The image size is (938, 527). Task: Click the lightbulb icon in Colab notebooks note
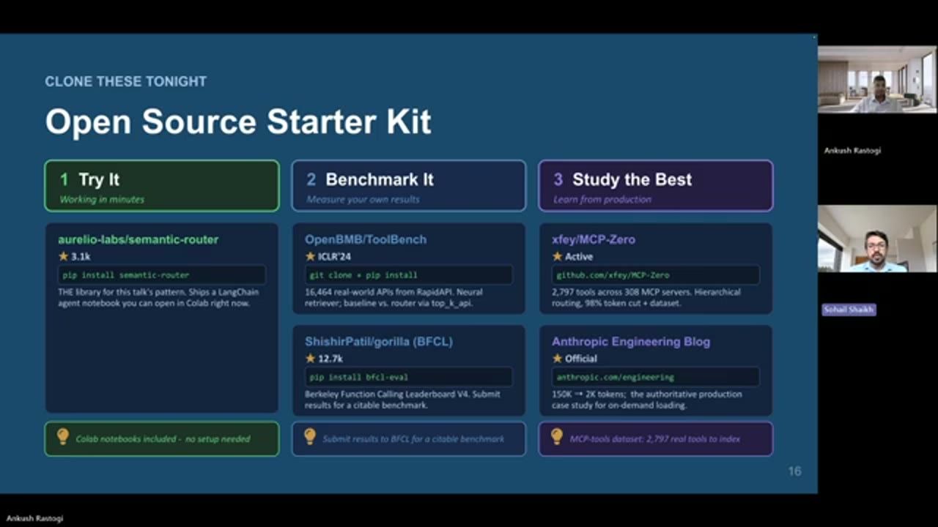coord(63,438)
